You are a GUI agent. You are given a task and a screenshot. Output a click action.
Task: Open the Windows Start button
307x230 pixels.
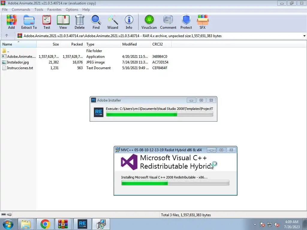pos(8,224)
